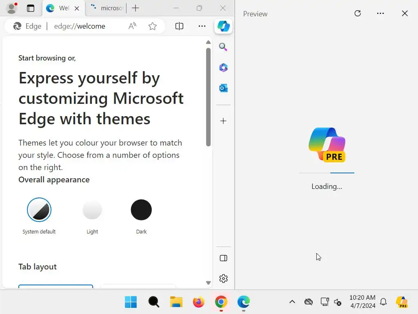The image size is (418, 314).
Task: Click the Copilot PRE loading logo
Action: point(327,145)
